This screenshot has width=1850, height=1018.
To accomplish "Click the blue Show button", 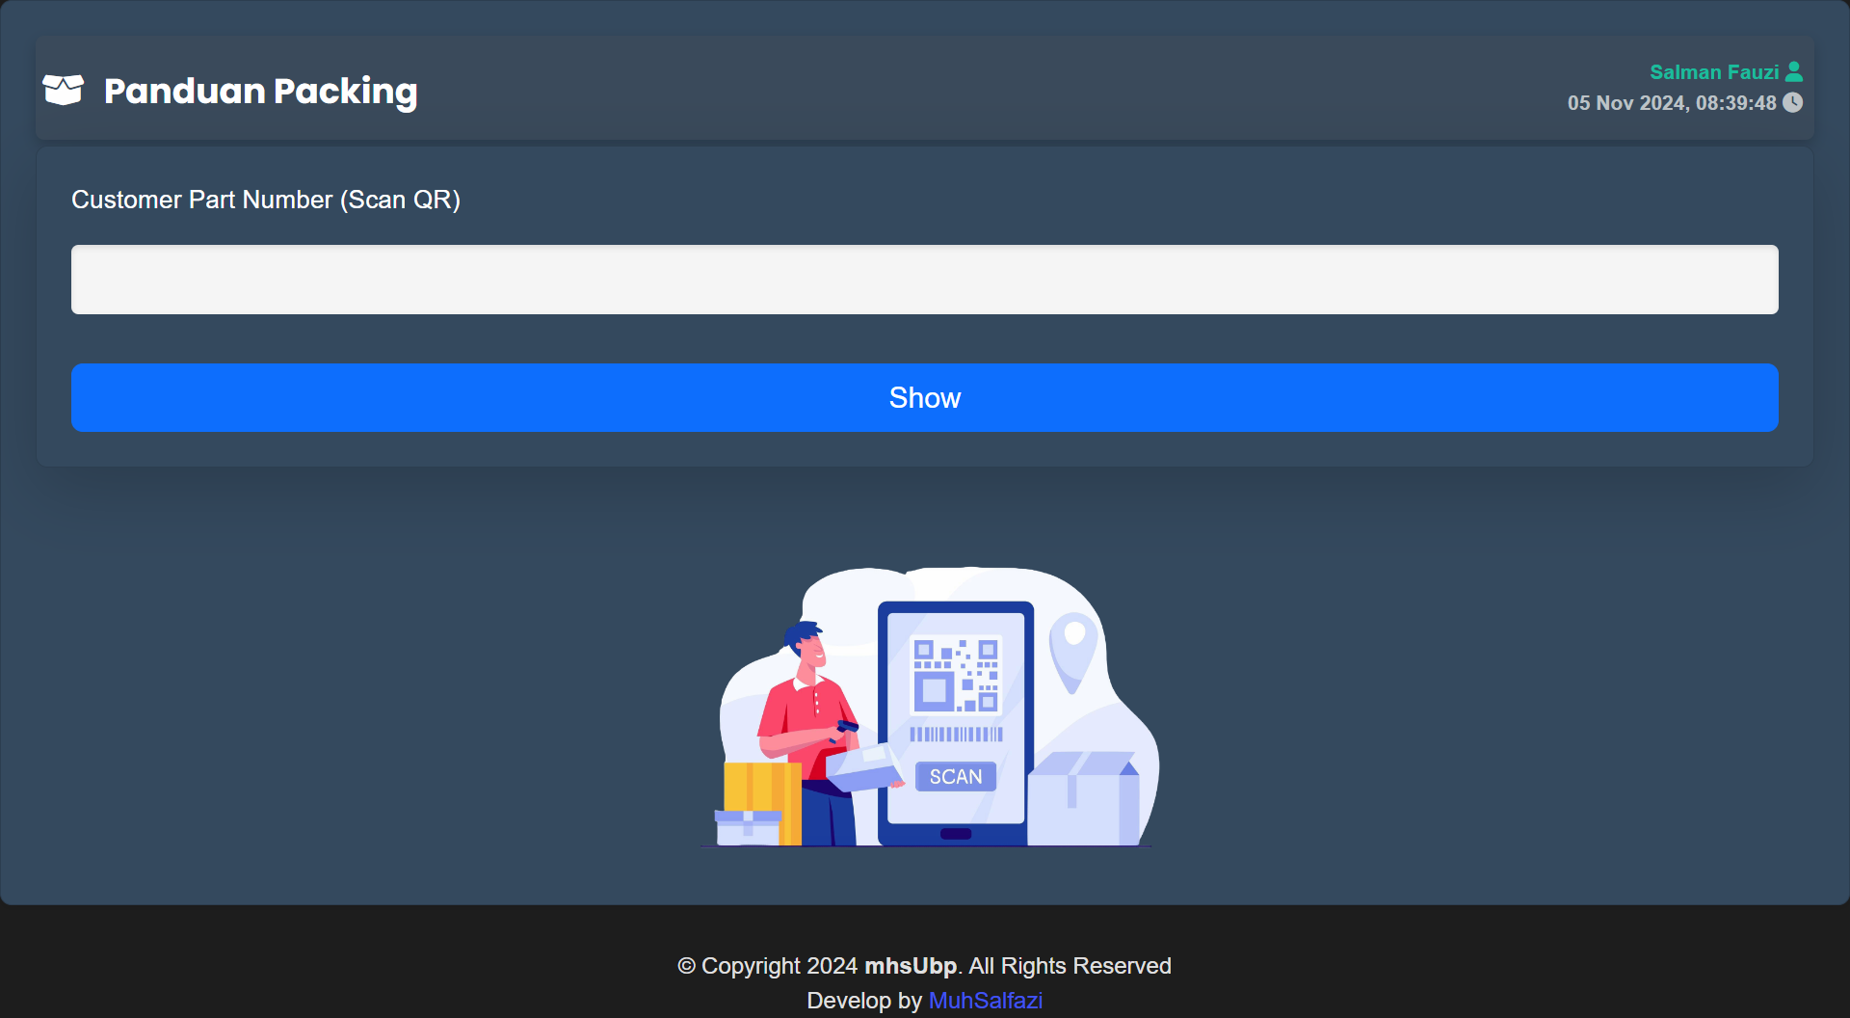I will pos(925,397).
